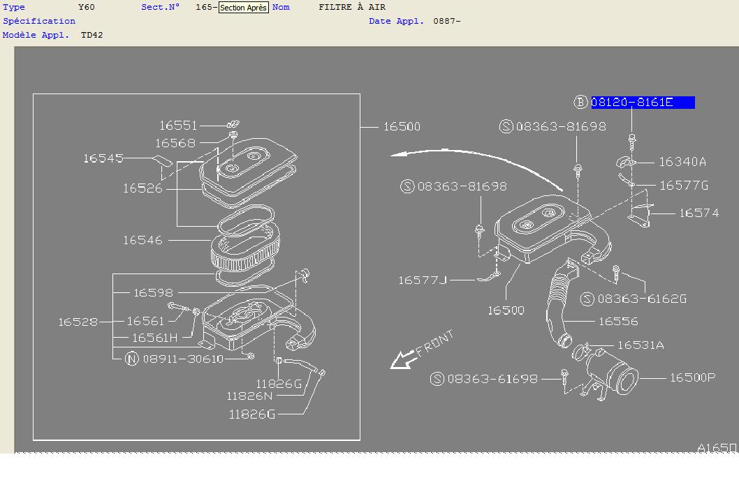Select the 16556 hose part label
Viewport: 739px width, 487px height.
(x=618, y=321)
